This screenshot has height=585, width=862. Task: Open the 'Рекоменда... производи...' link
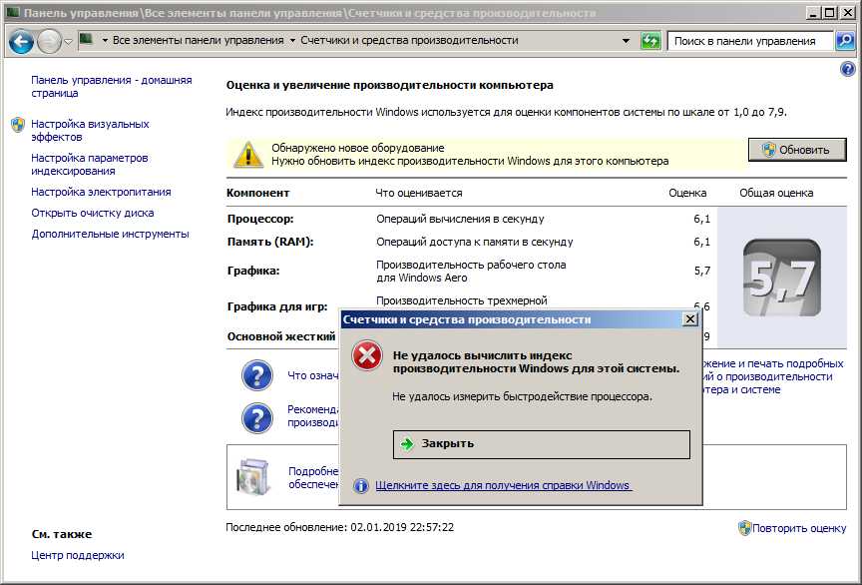click(x=313, y=415)
